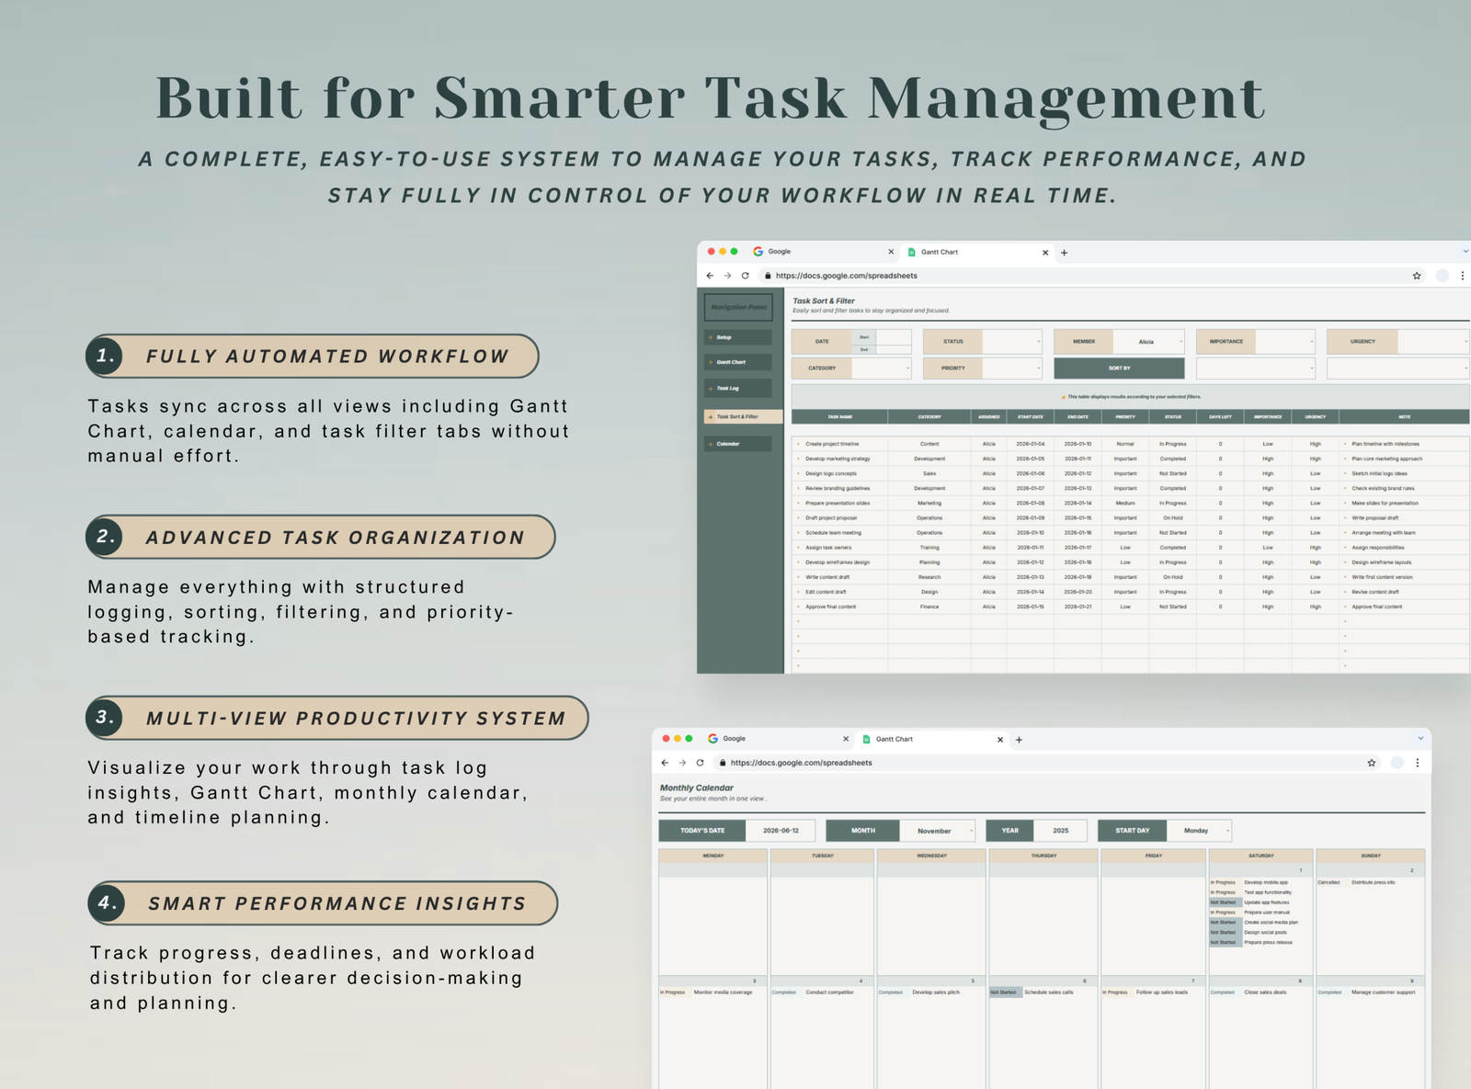This screenshot has width=1471, height=1089.
Task: Select Task Sort & Filter in navigation panel
Action: coord(744,416)
